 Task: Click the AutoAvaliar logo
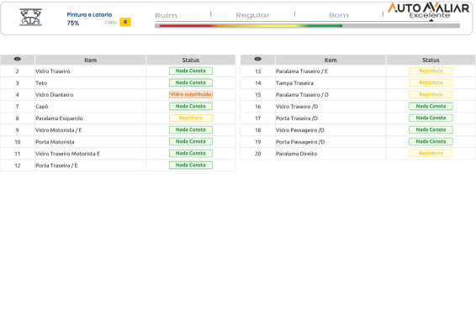(x=428, y=8)
